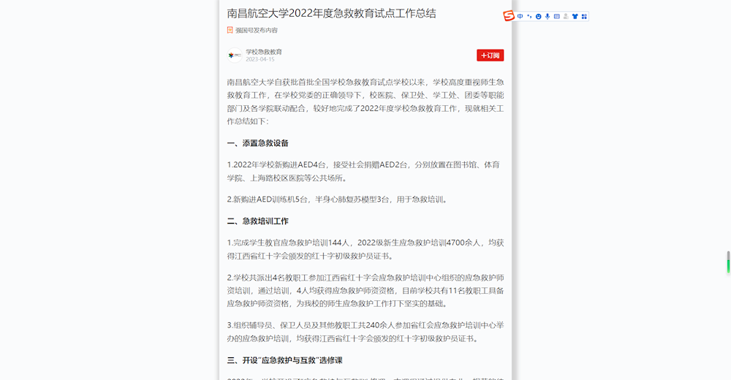The height and width of the screenshot is (380, 731).
Task: Open the Sogou toolbox grid icon
Action: coord(584,16)
